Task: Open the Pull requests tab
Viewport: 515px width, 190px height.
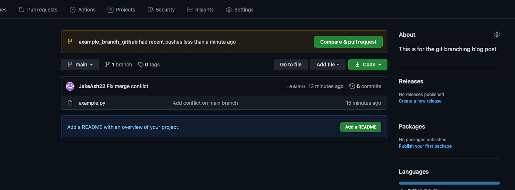Action: [x=38, y=10]
